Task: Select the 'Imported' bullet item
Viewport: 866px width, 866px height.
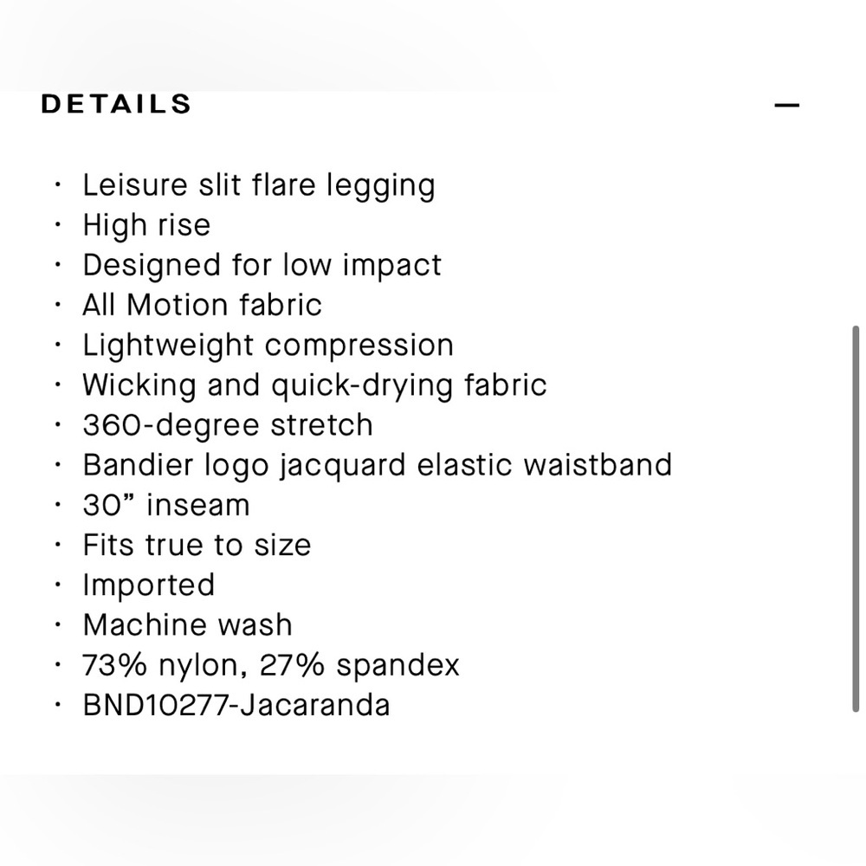Action: [x=149, y=585]
